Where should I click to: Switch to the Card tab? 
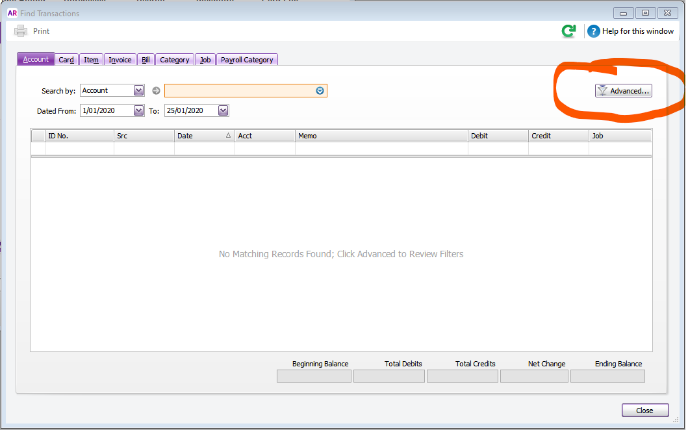coord(66,59)
